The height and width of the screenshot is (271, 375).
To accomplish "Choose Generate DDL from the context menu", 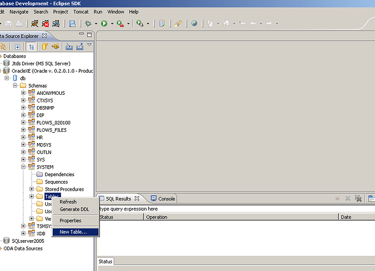I will [x=76, y=209].
